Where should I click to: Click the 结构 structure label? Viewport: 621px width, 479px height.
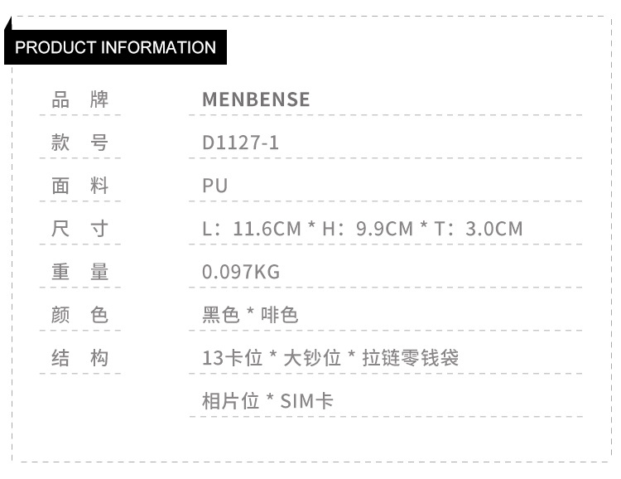click(80, 358)
